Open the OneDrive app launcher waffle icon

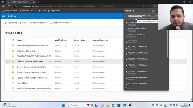click(x=3, y=16)
